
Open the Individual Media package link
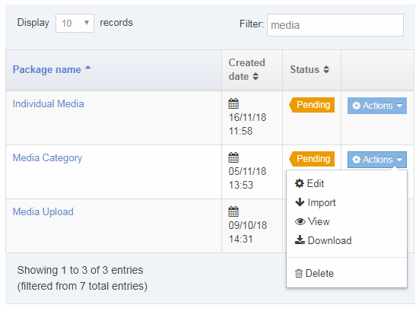(49, 103)
